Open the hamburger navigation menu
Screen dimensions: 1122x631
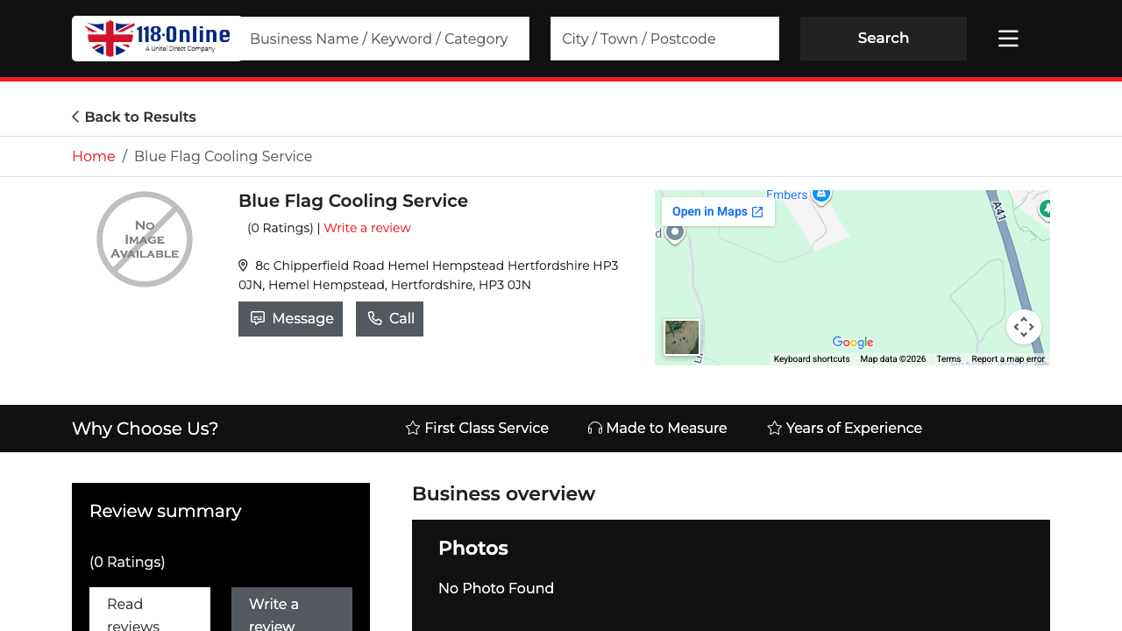point(1007,38)
